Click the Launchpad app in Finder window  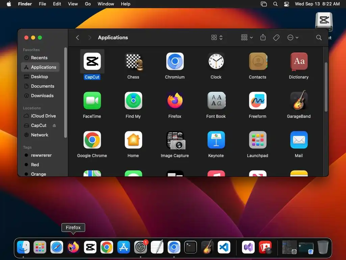pos(257,140)
